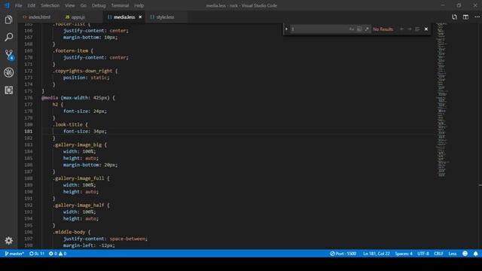Viewport: 482px width, 271px height.
Task: Open the editor More Actions ellipsis
Action: tap(477, 17)
